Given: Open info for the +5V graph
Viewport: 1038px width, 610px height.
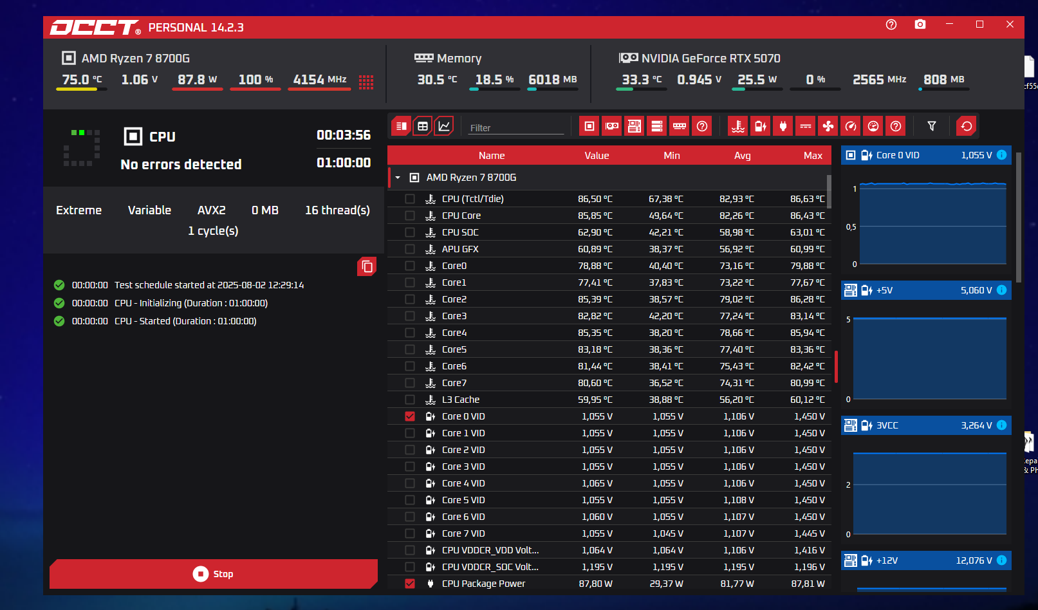Looking at the screenshot, I should tap(1001, 290).
